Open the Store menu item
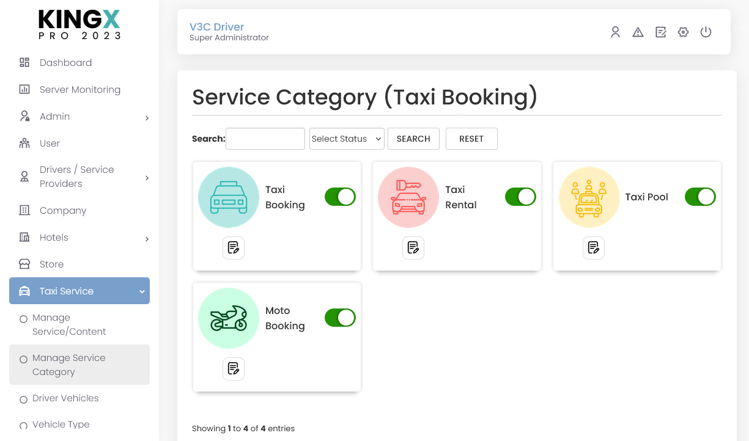 point(79,264)
